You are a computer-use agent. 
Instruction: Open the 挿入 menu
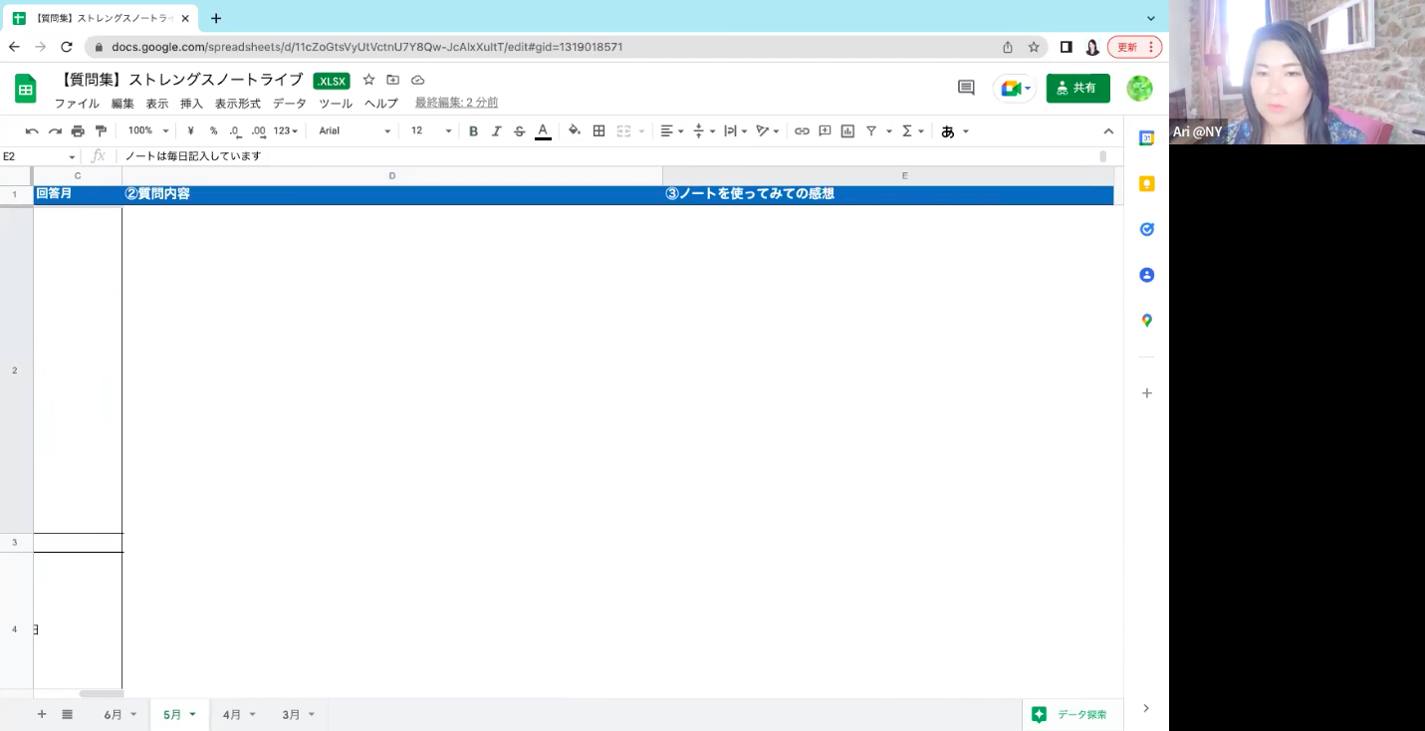click(191, 104)
